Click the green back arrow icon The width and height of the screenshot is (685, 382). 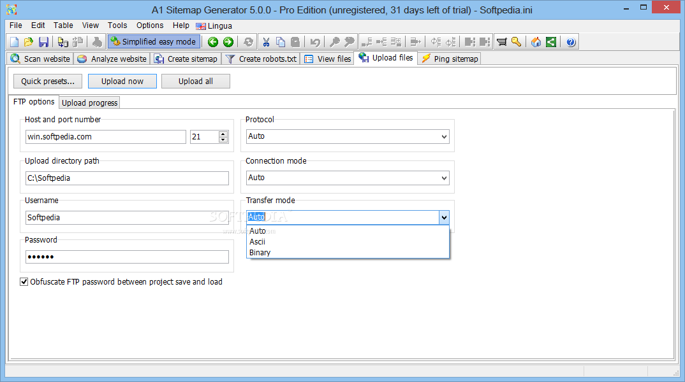point(213,42)
